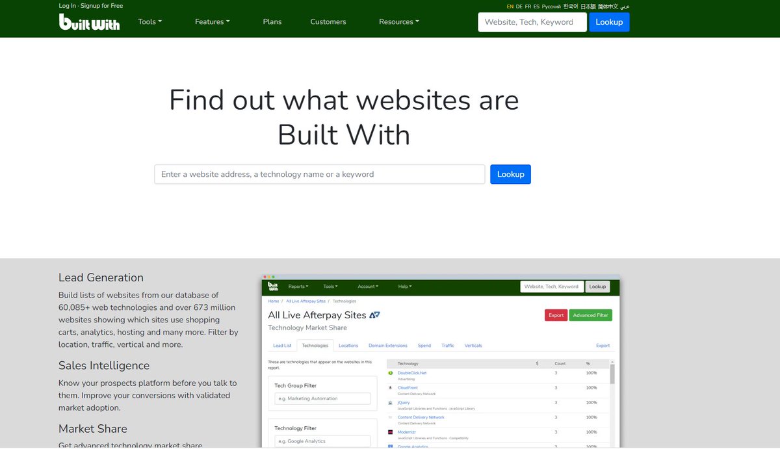This screenshot has width=780, height=449.
Task: Switch language to EN
Action: (x=510, y=6)
